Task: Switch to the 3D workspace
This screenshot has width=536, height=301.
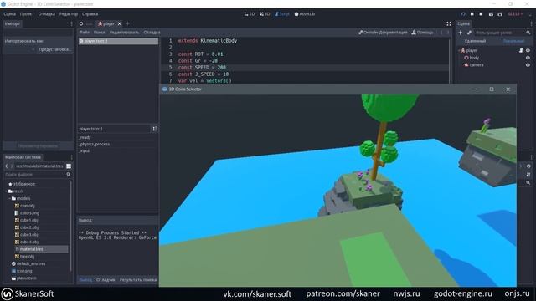Action: pos(265,14)
